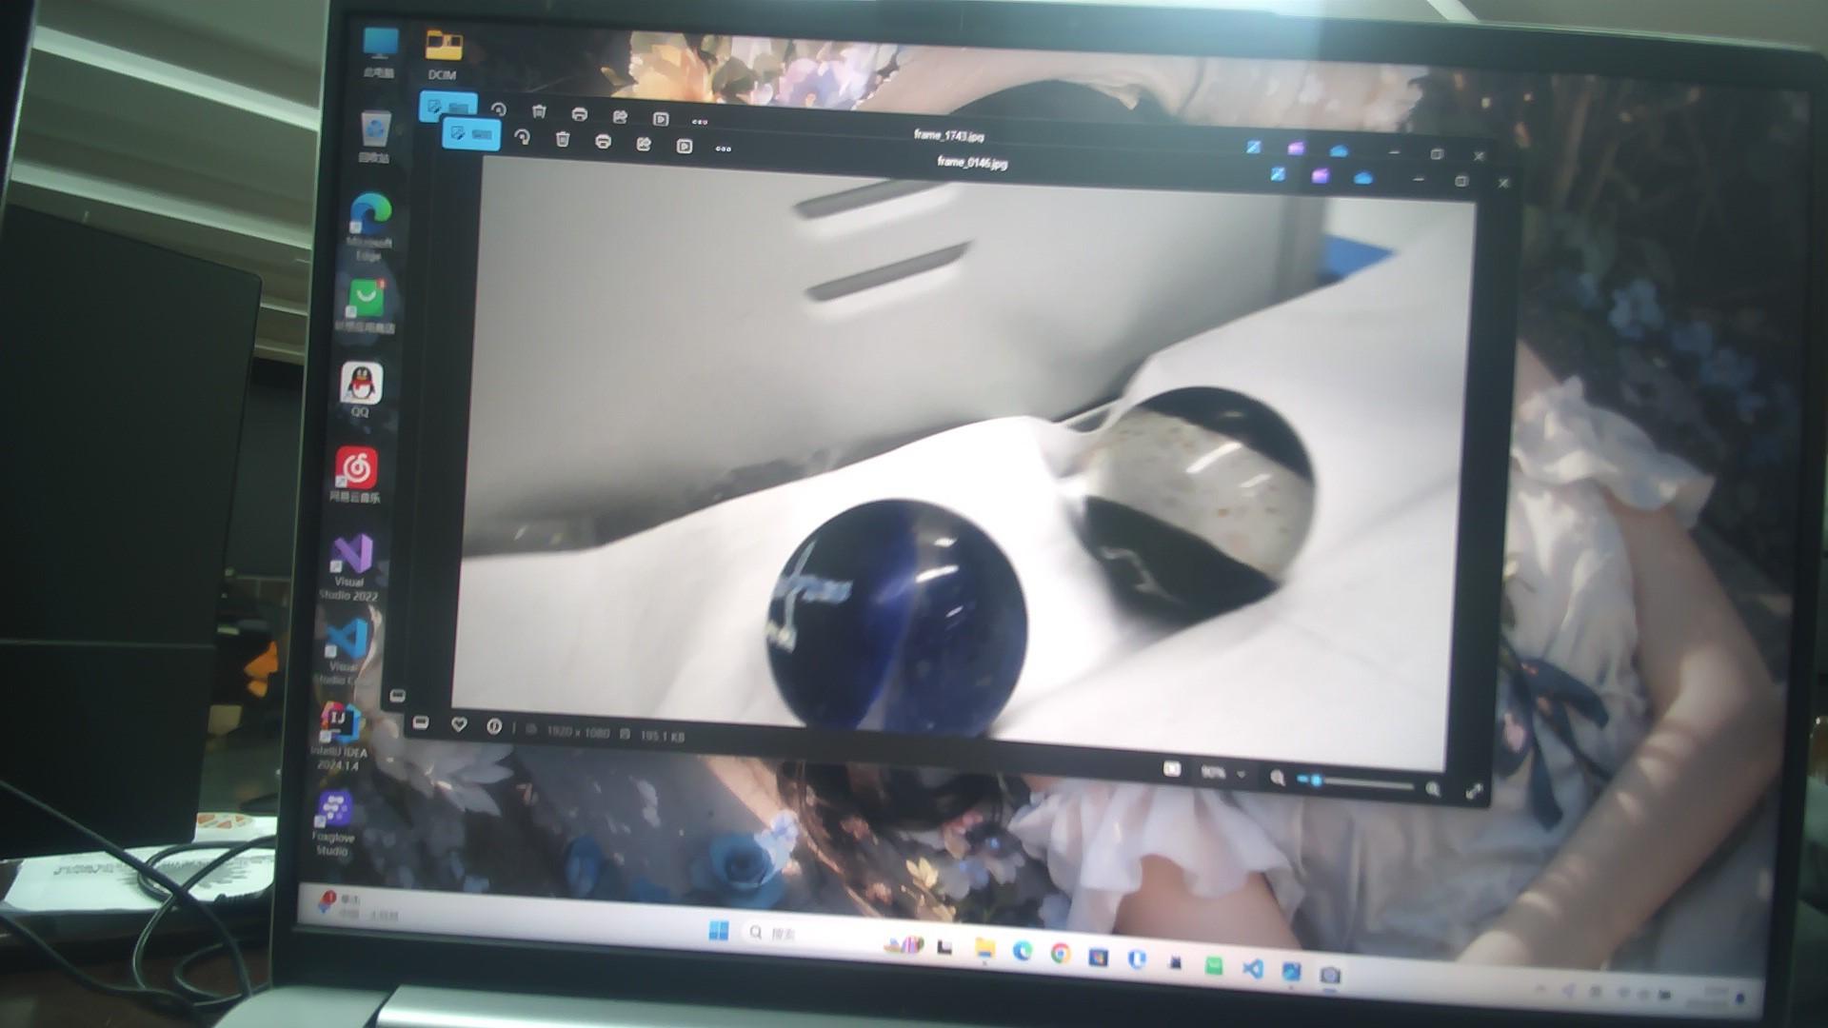Screen dimensions: 1828x1028
Task: Click the Edit button in the rear frame_1743.jpg window
Action: tap(447, 106)
